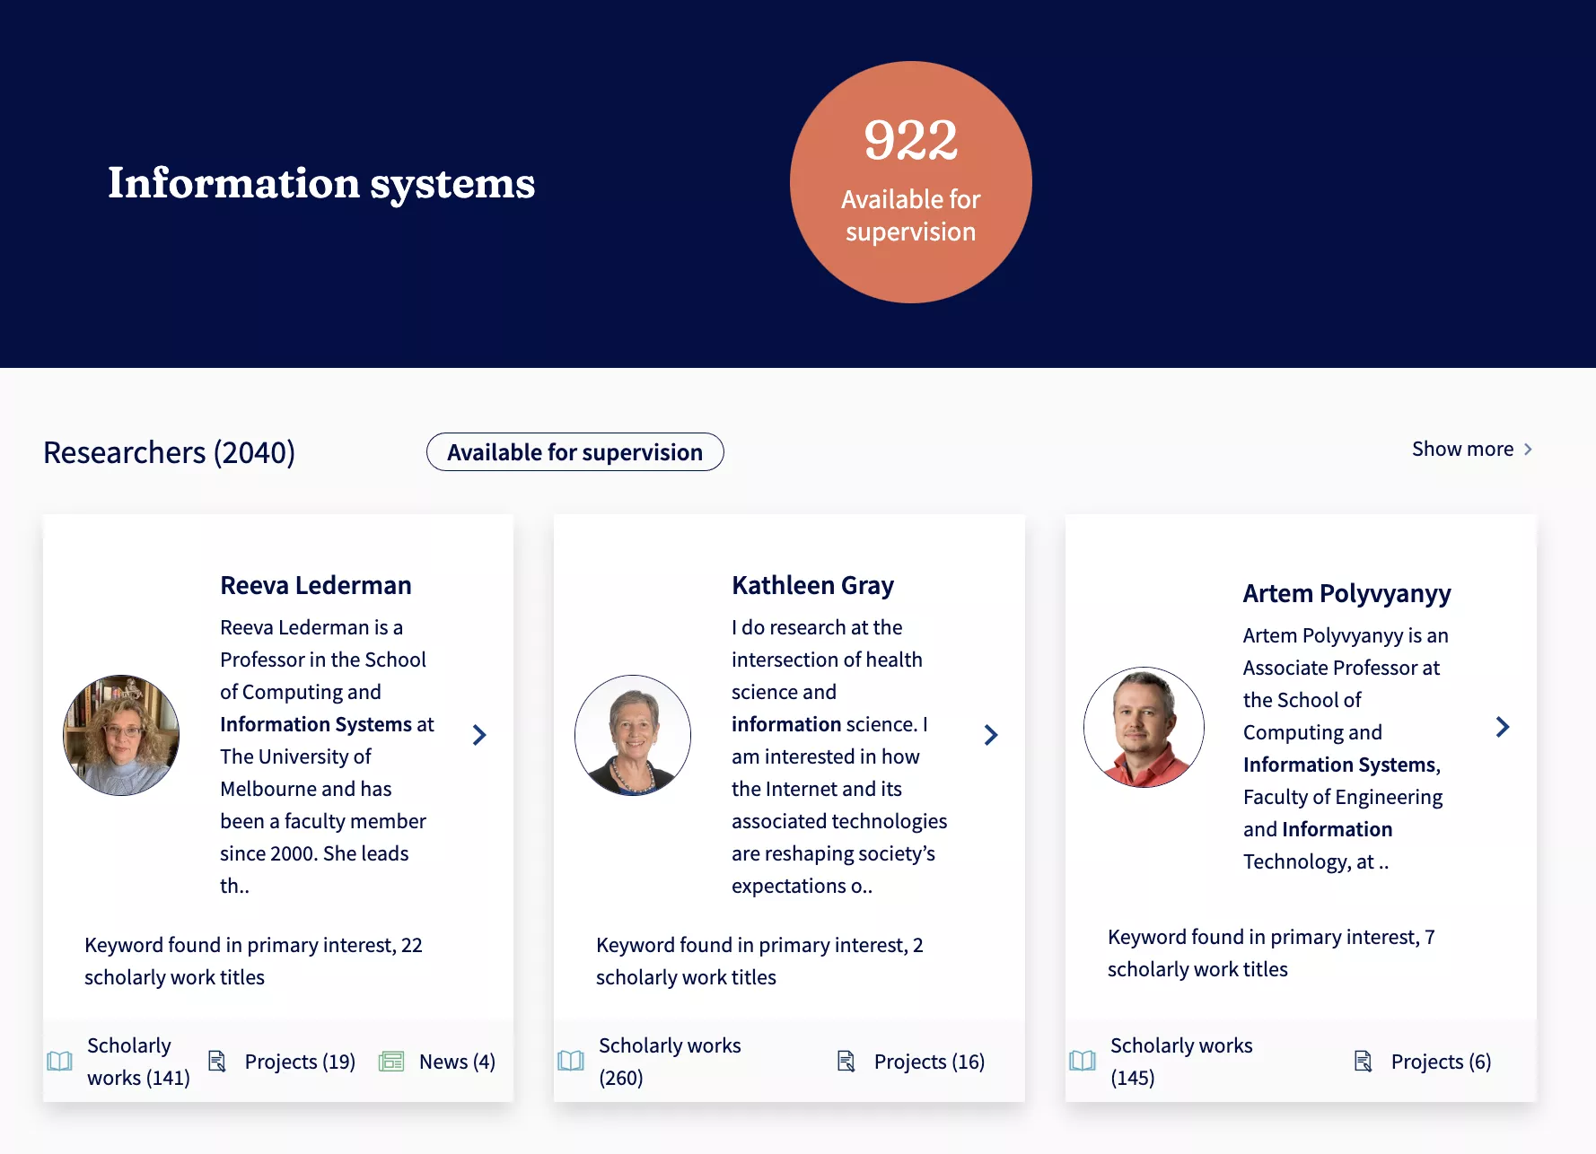Image resolution: width=1596 pixels, height=1154 pixels.
Task: Click book icon on Kathleen Gray's card
Action: pyautogui.click(x=571, y=1062)
